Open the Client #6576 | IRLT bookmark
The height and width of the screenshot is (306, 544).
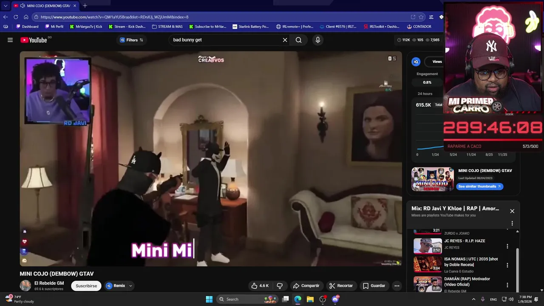[338, 26]
